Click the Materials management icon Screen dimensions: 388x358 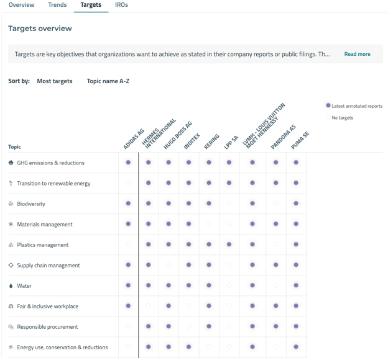coord(11,224)
